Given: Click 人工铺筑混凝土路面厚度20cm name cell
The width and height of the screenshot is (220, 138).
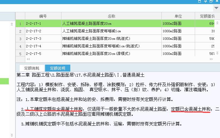Looking at the screenshot, I should (x=111, y=24).
